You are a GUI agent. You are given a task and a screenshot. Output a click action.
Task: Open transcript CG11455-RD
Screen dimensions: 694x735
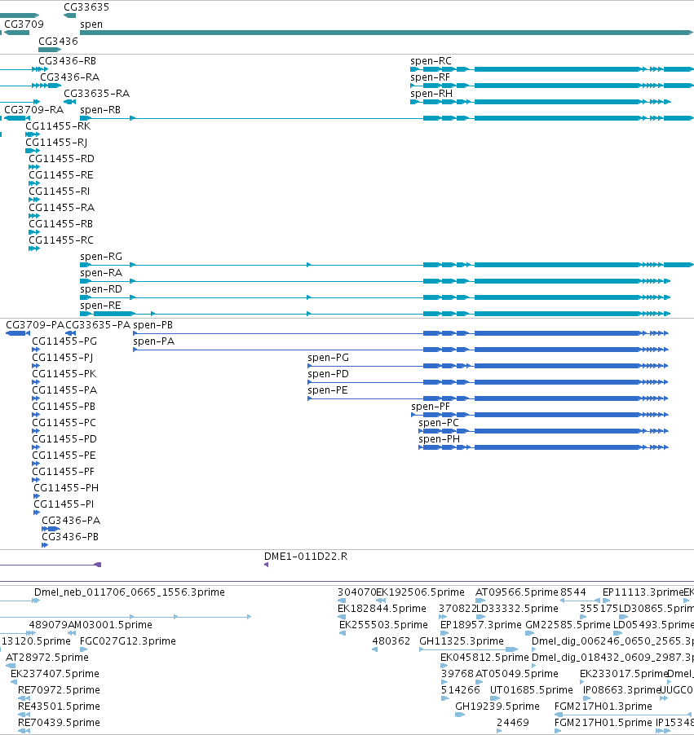(61, 158)
